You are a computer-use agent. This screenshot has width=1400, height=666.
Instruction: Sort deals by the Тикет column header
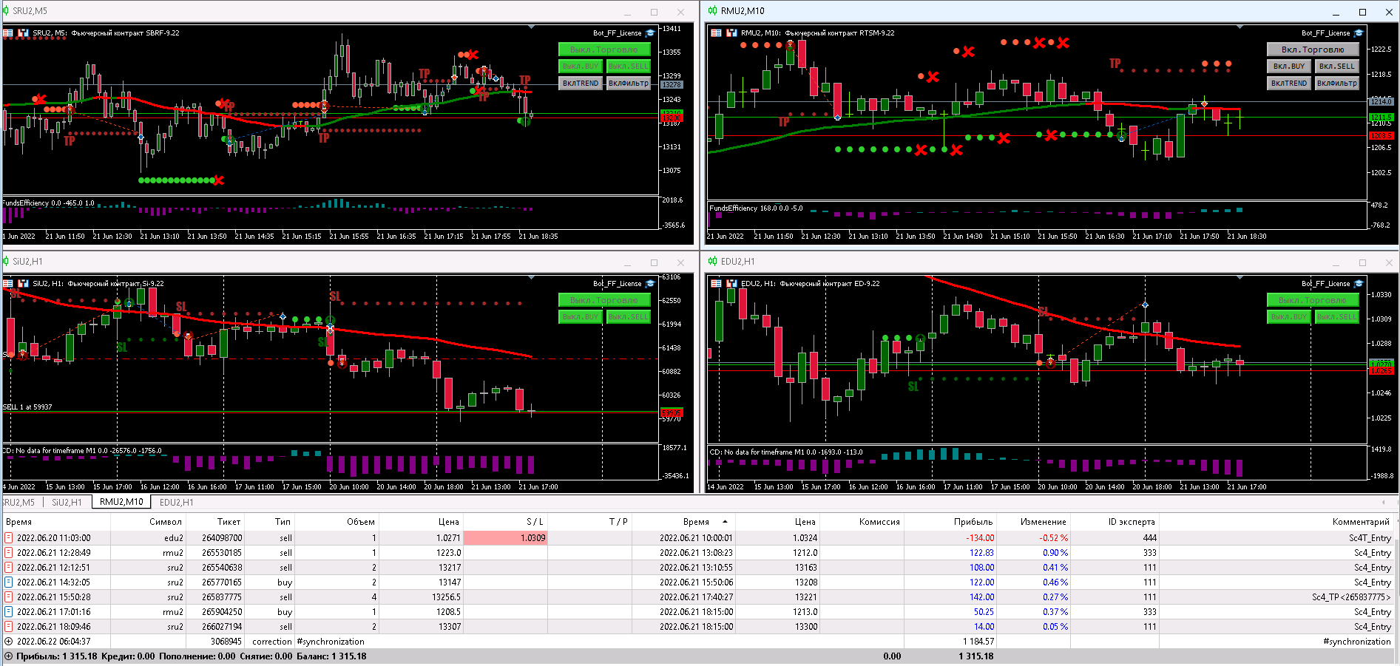214,522
